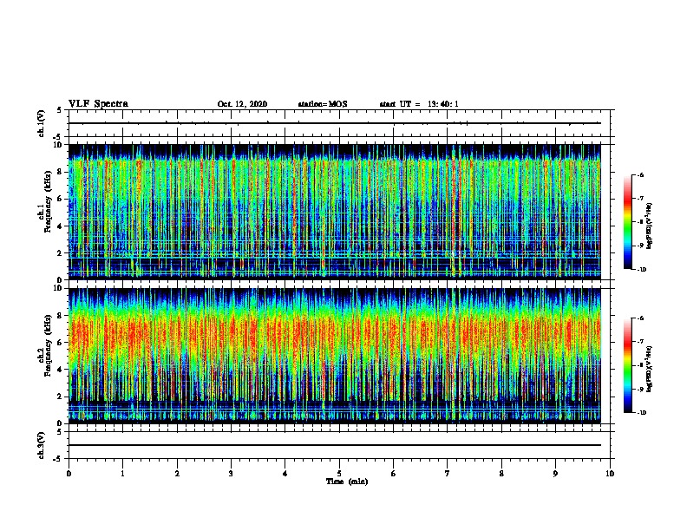The width and height of the screenshot is (687, 531).
Task: Click inside the ch.1 spectrogram panel
Action: [x=335, y=212]
